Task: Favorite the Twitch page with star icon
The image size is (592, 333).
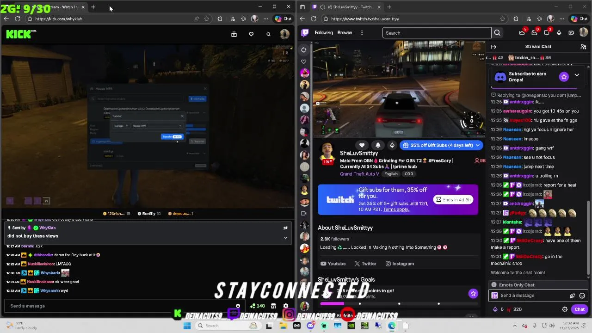Action: pos(503,19)
